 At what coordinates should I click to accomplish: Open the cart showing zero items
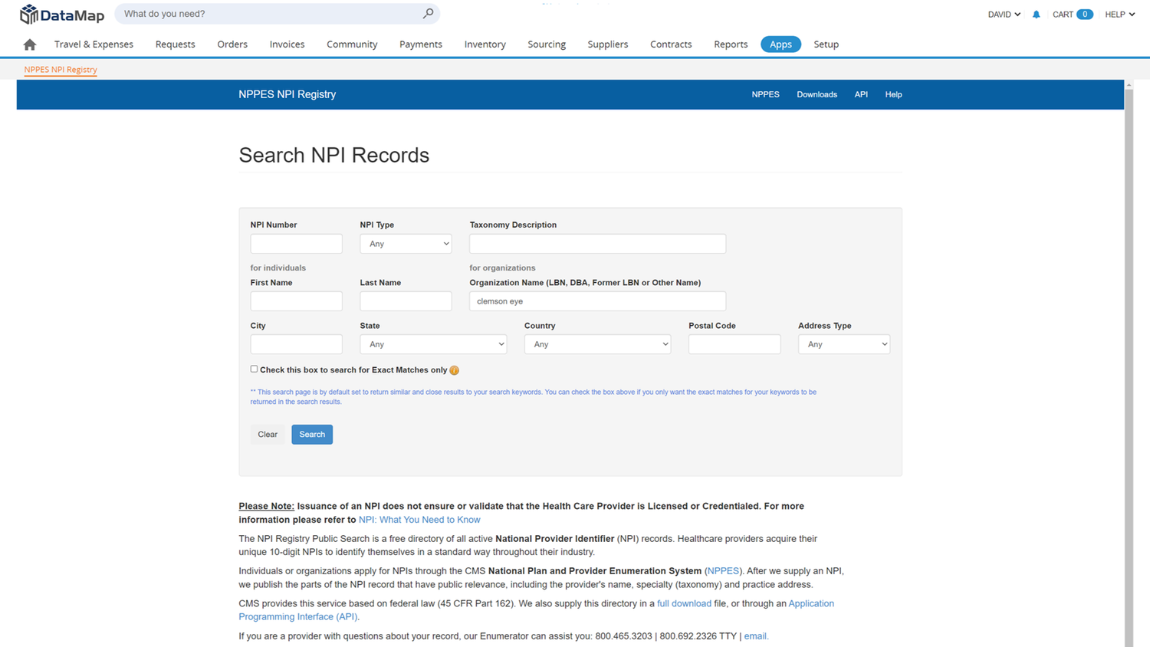[1072, 13]
